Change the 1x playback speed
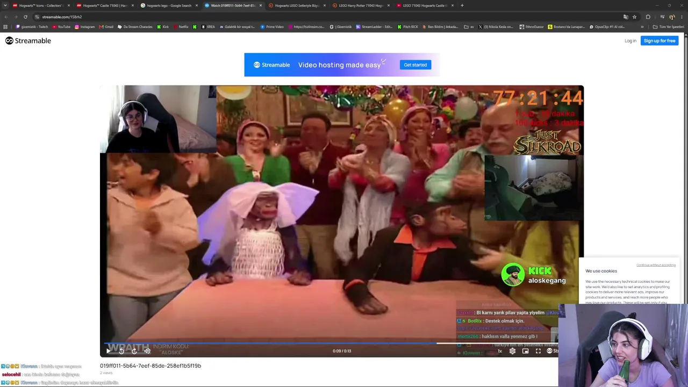This screenshot has height=387, width=688. pyautogui.click(x=499, y=351)
